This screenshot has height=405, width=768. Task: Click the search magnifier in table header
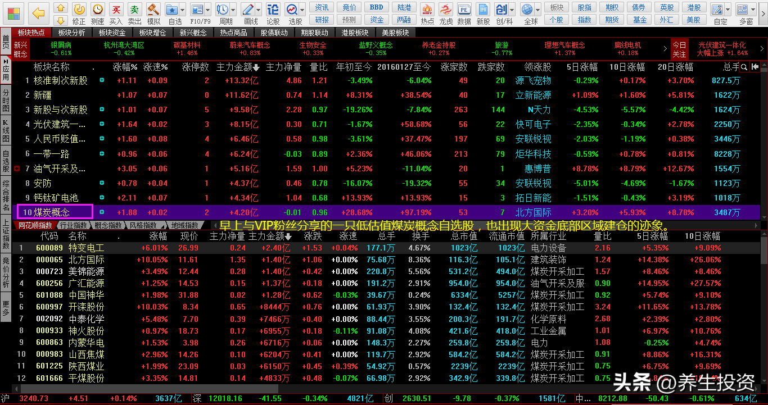click(743, 67)
